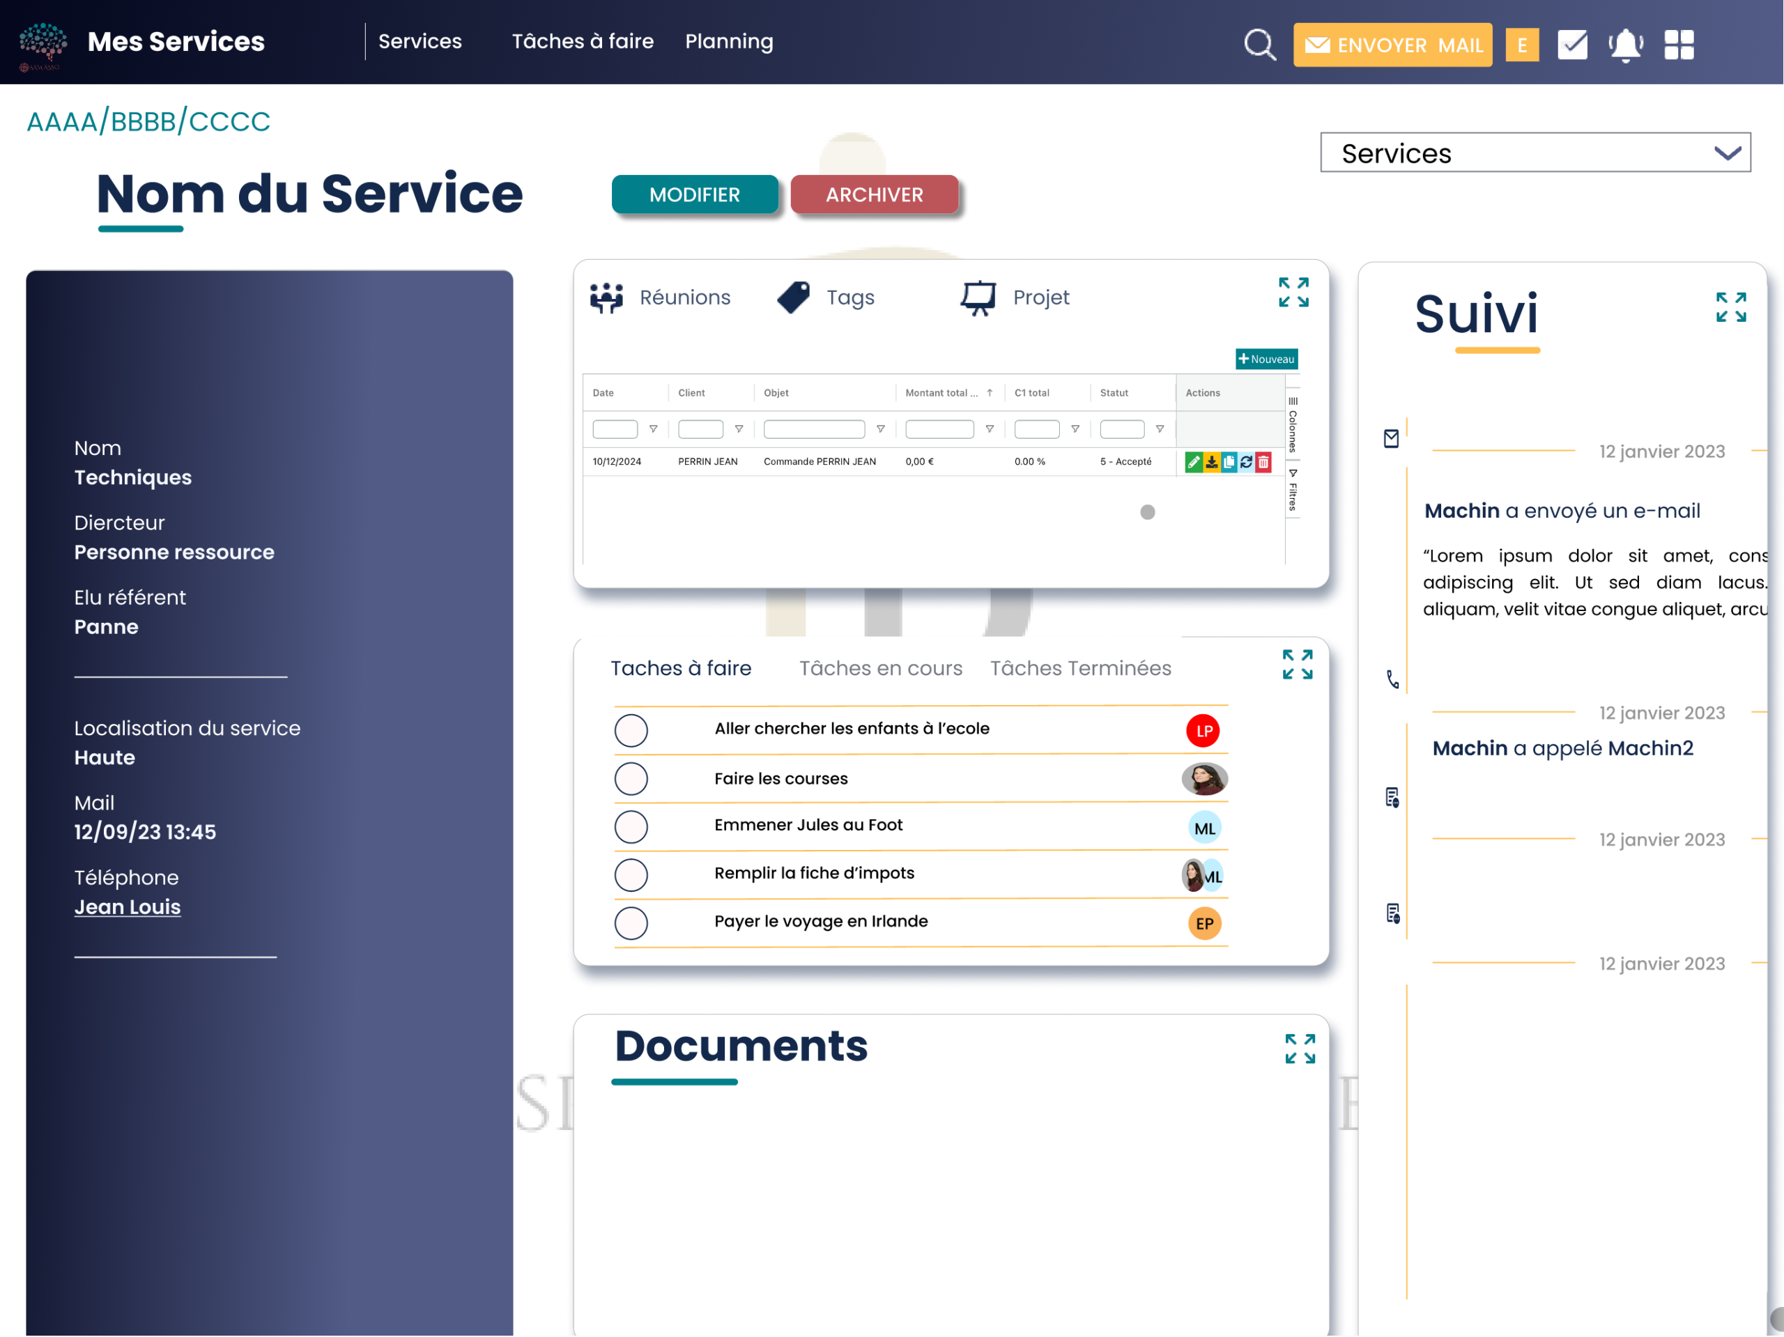Click the Tags label icon
The width and height of the screenshot is (1784, 1337).
794,297
